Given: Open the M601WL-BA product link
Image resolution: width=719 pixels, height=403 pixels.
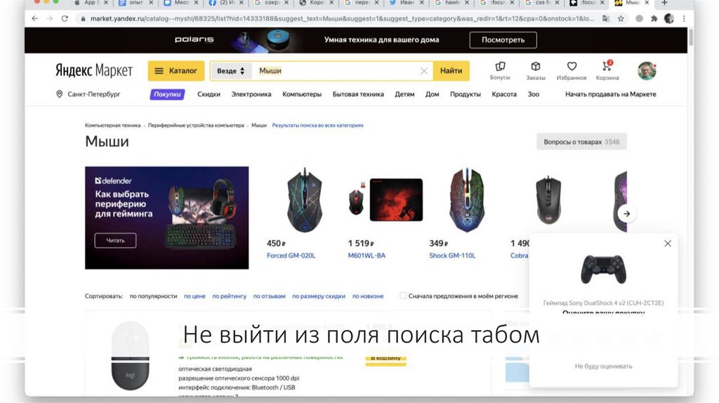Looking at the screenshot, I should (367, 256).
